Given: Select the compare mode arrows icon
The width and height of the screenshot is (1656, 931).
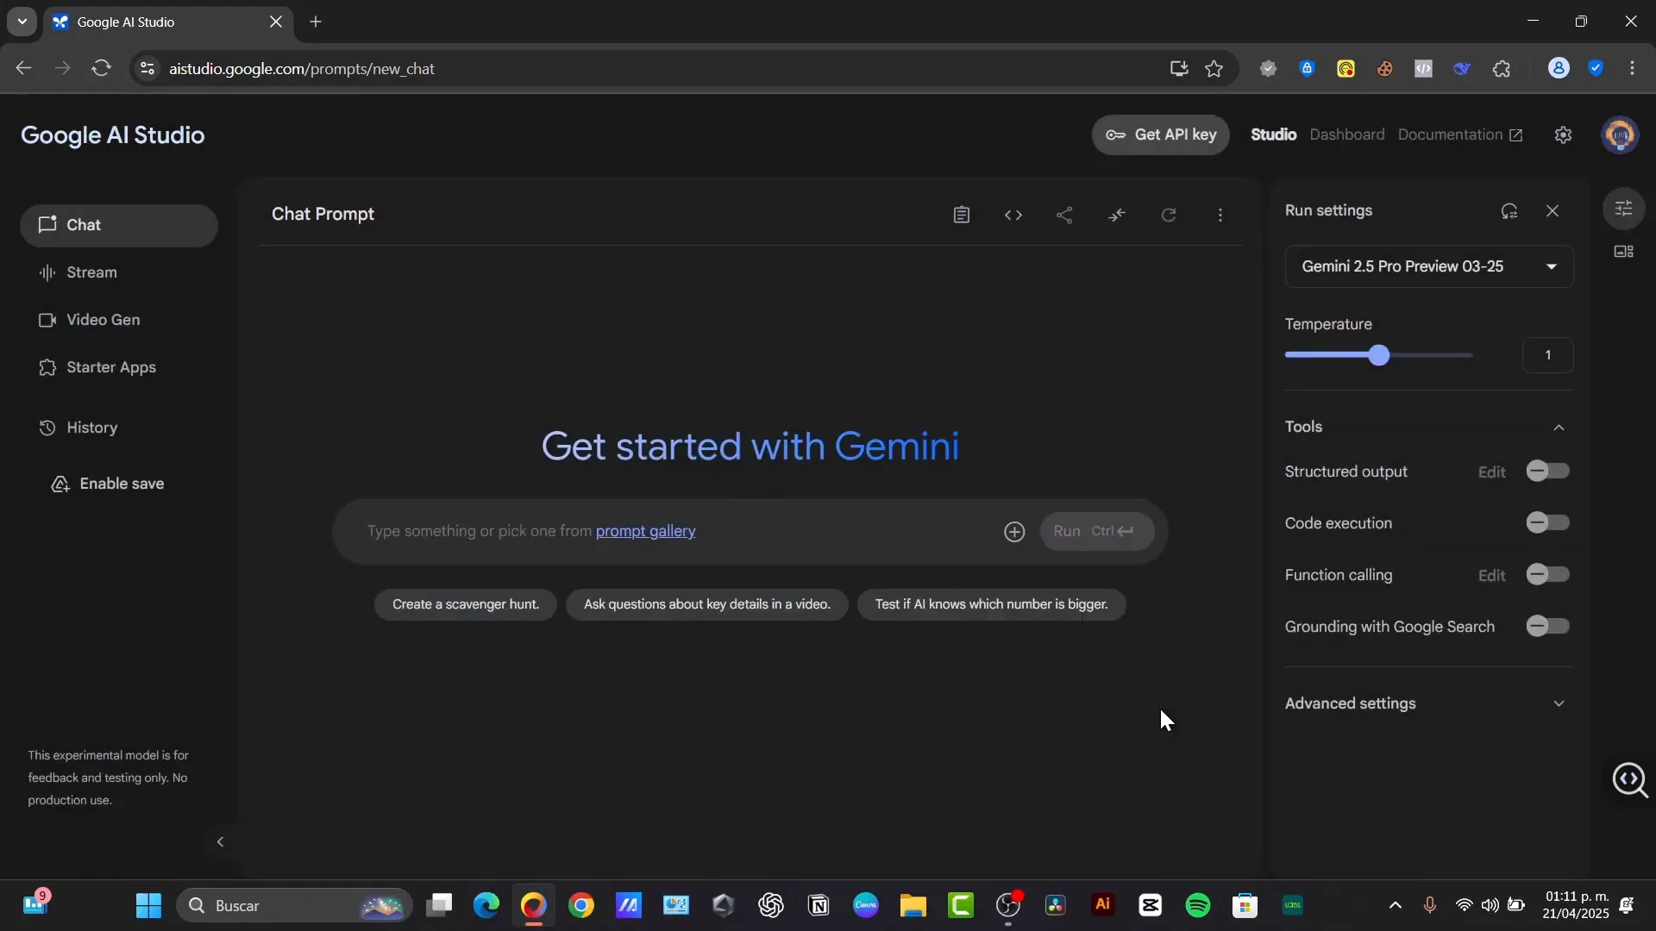Looking at the screenshot, I should [x=1117, y=215].
